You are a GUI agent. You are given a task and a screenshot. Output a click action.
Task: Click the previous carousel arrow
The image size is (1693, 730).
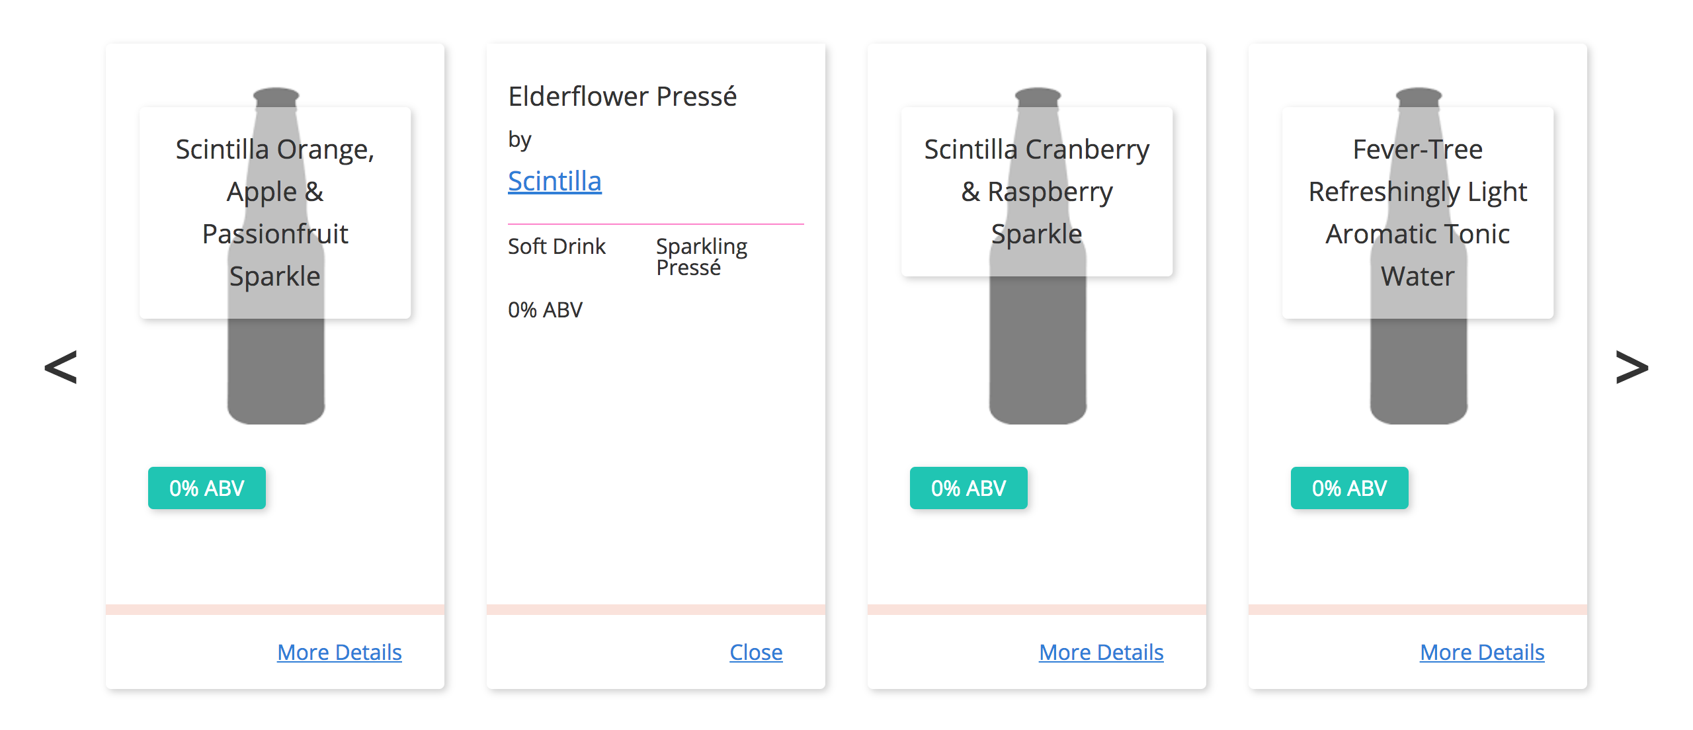click(60, 368)
